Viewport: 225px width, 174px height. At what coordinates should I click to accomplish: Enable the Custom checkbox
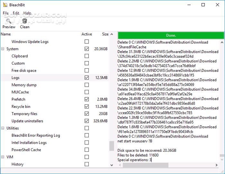[x=87, y=63]
